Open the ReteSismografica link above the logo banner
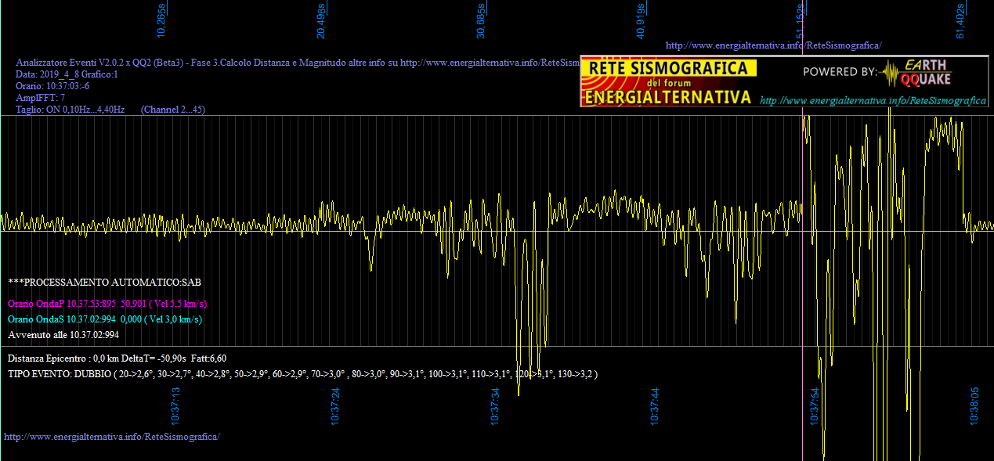Viewport: 994px width, 461px height. tap(773, 45)
